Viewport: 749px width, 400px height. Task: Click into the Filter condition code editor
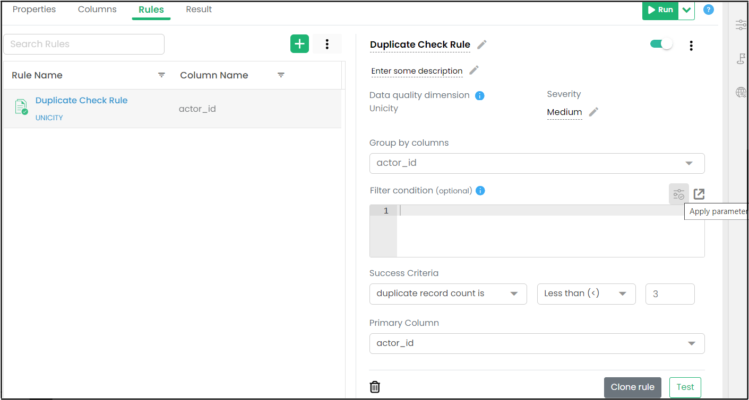pos(537,231)
